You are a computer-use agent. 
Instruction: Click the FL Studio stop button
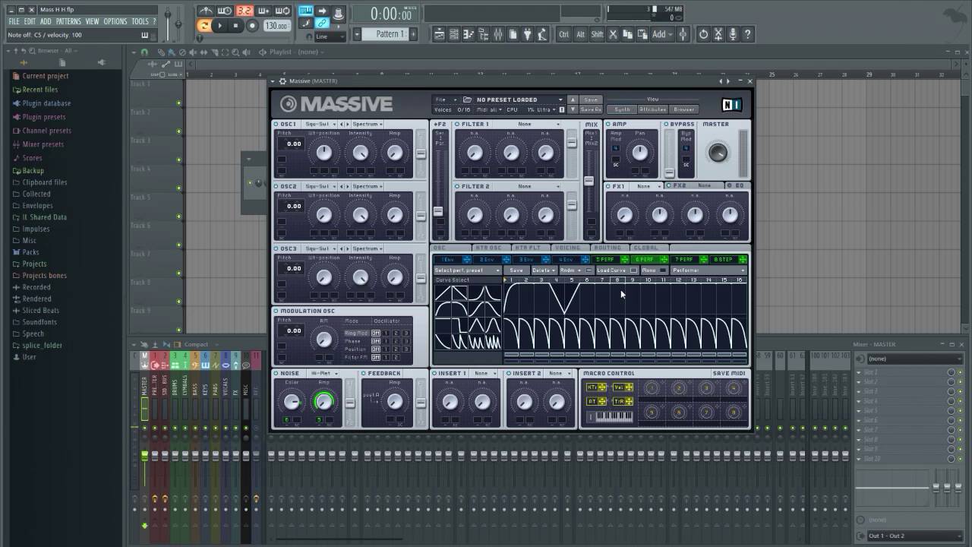(x=235, y=25)
